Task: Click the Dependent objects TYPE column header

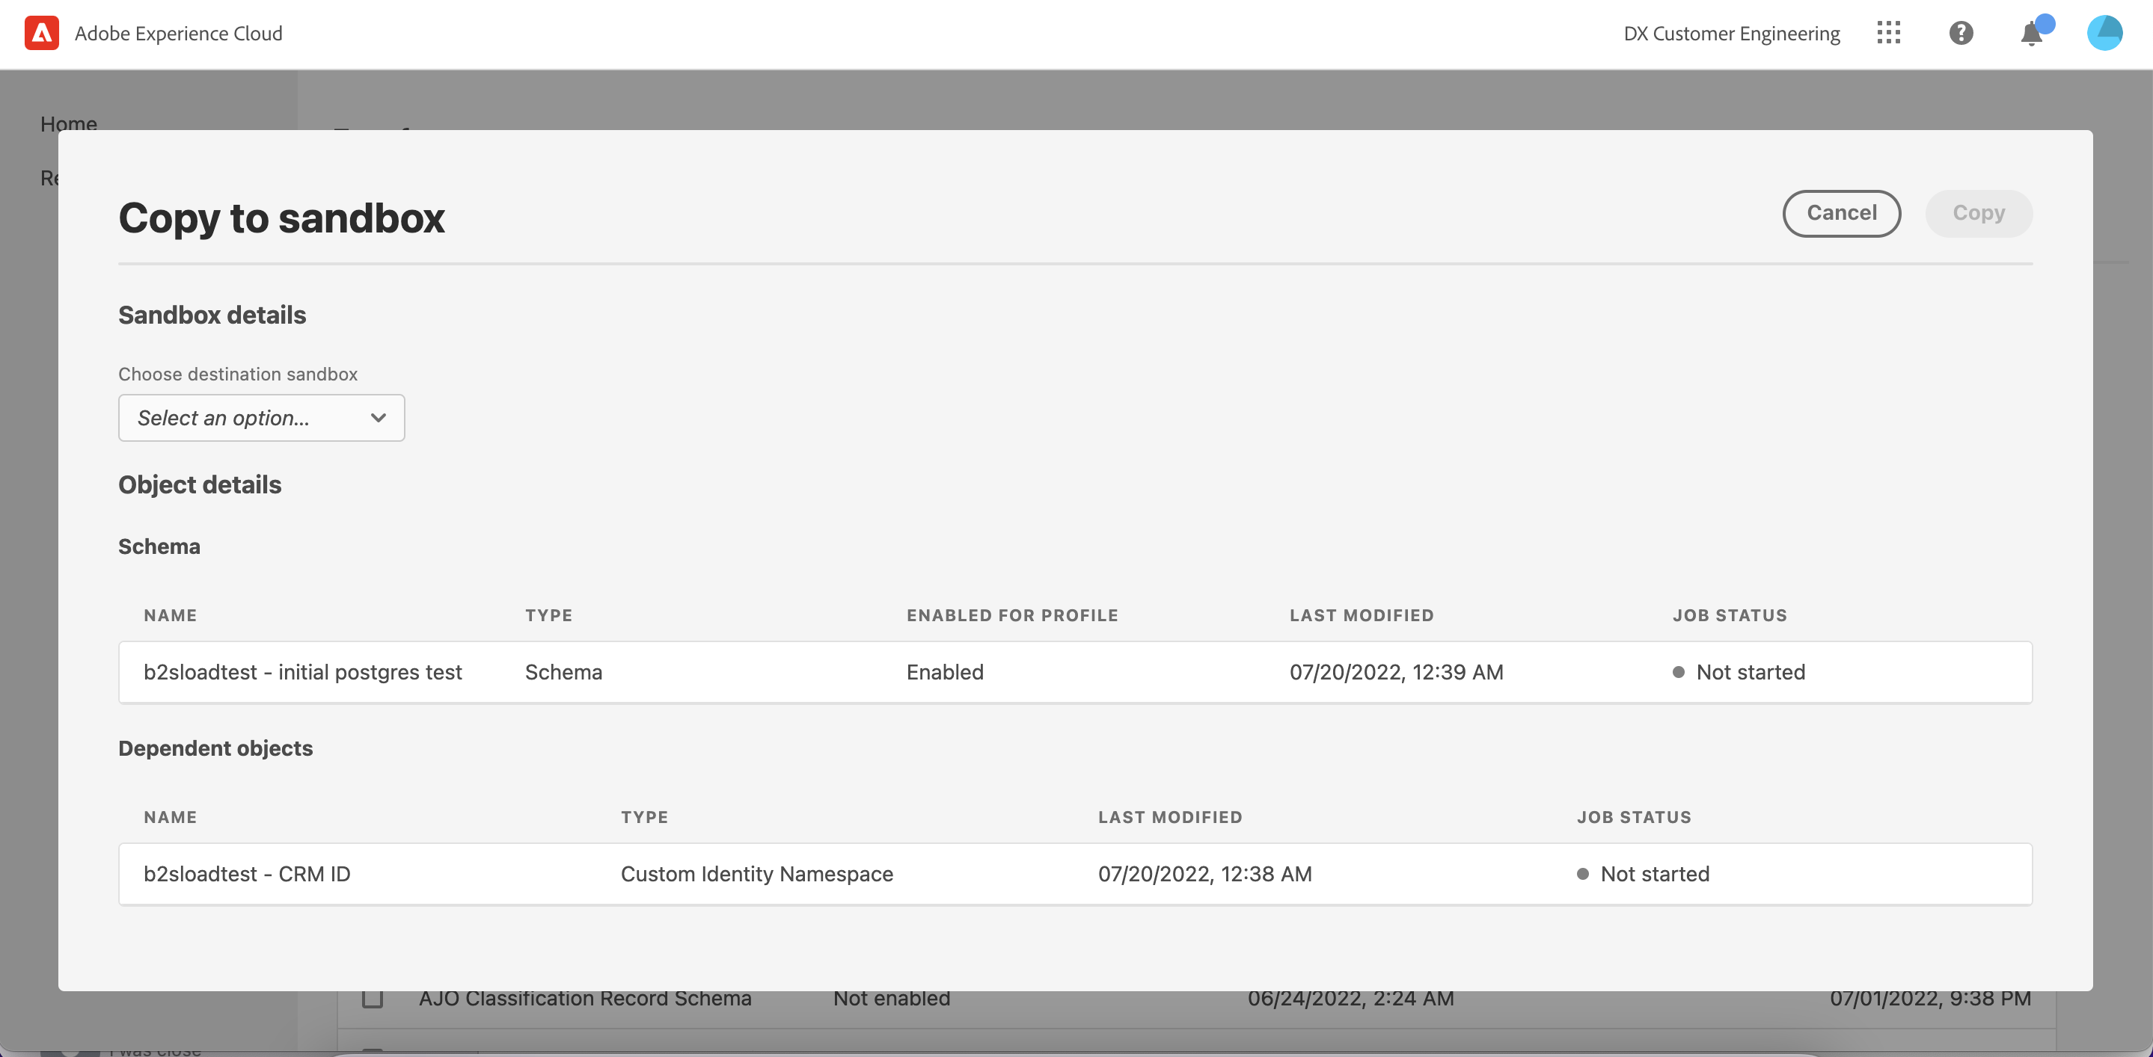Action: pos(644,817)
